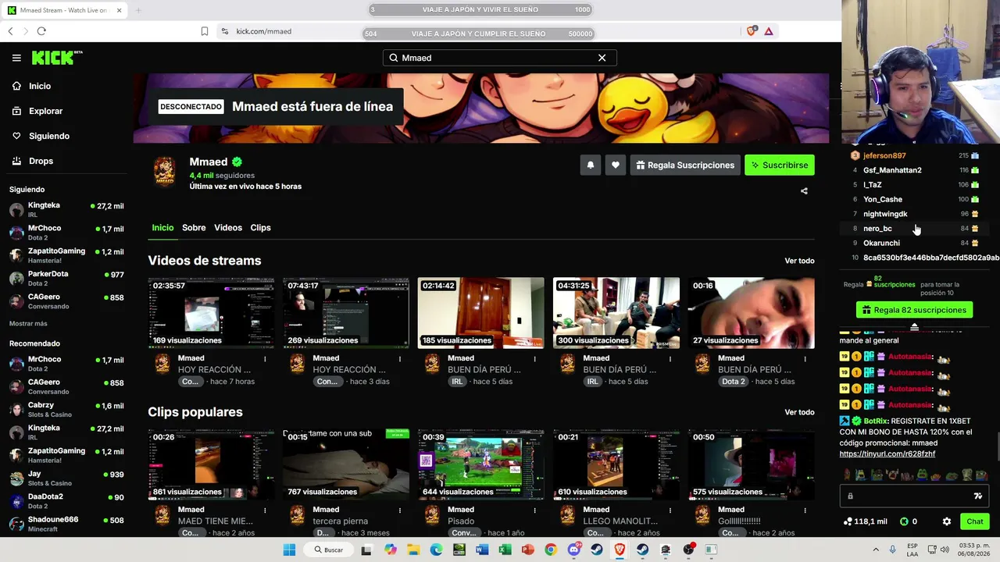This screenshot has height=562, width=1000.
Task: Show hidden system tray icons
Action: pyautogui.click(x=876, y=550)
